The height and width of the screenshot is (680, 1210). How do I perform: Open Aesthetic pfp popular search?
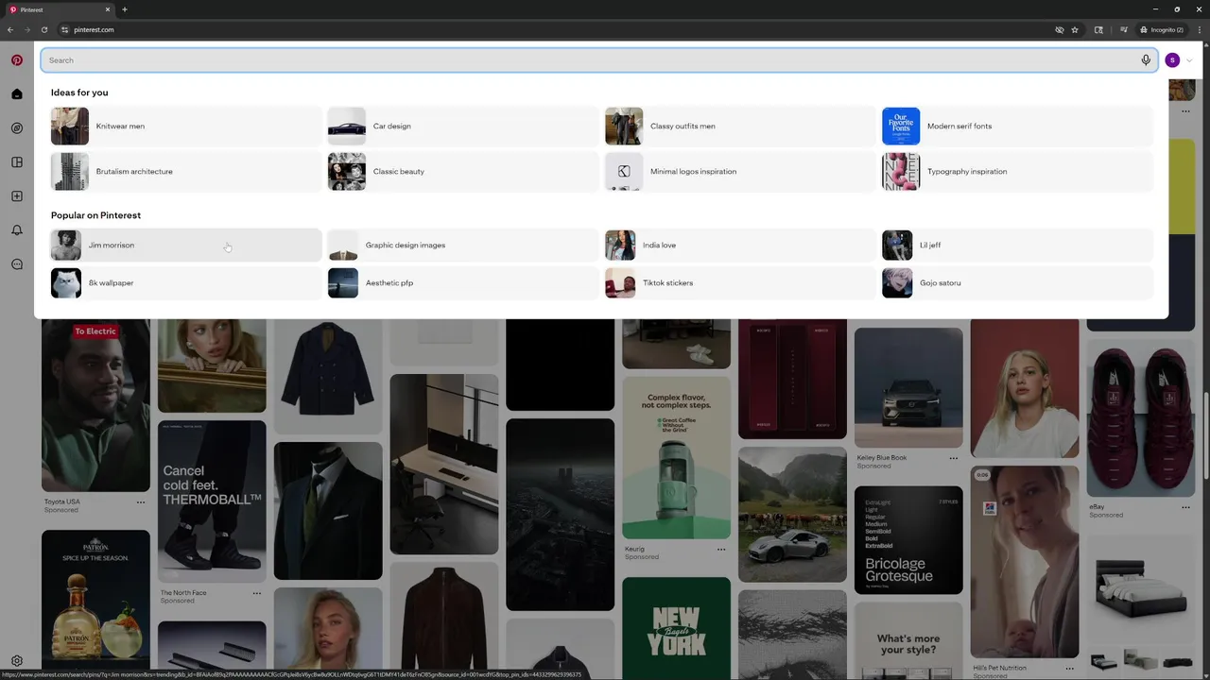tap(463, 282)
